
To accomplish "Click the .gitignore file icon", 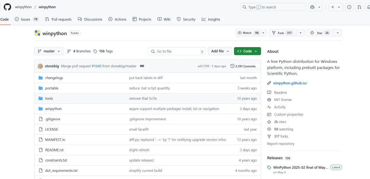I will tap(40, 119).
